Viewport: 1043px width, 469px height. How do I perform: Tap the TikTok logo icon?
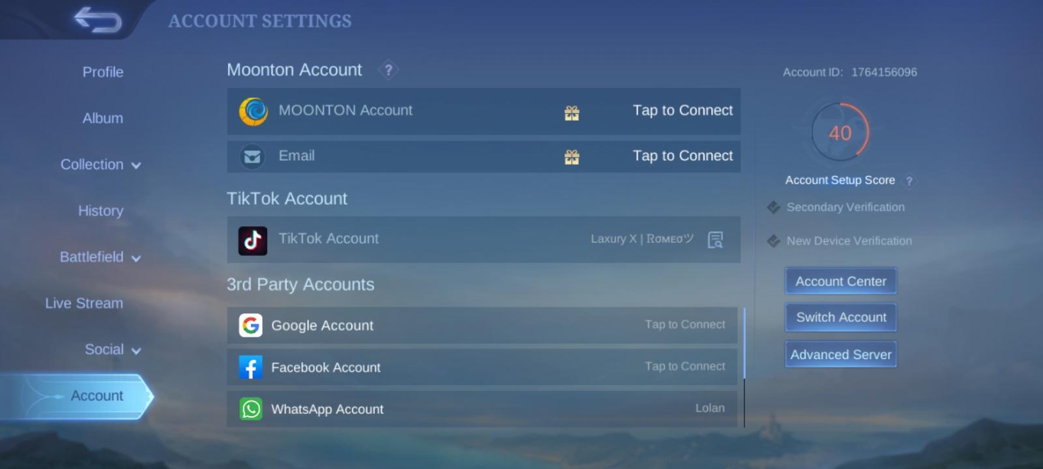point(253,240)
